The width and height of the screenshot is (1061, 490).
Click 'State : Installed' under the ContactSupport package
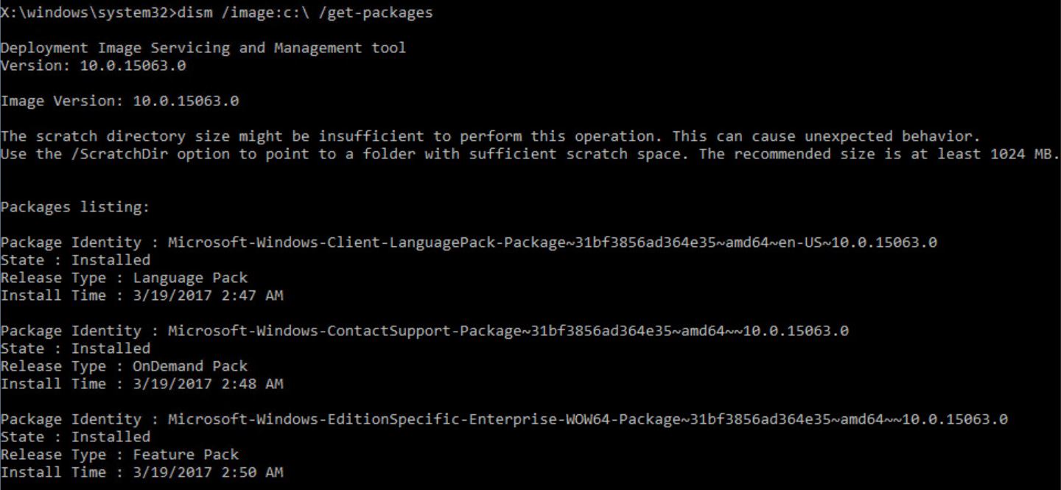[75, 349]
